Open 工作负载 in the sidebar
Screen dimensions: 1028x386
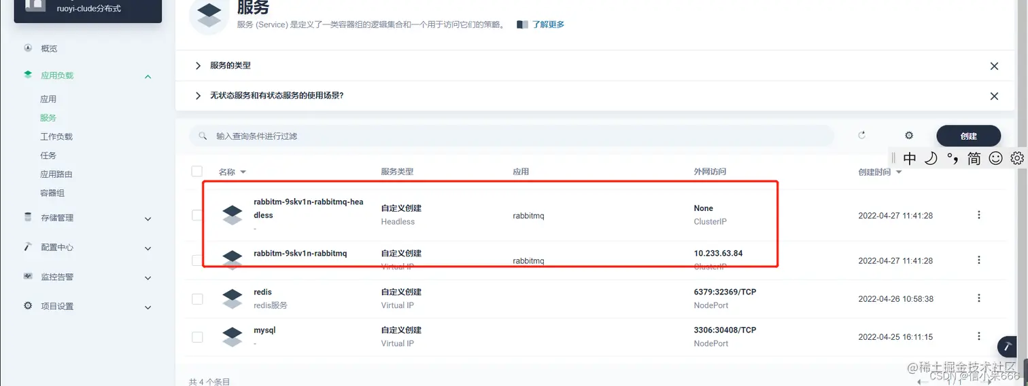pyautogui.click(x=56, y=136)
